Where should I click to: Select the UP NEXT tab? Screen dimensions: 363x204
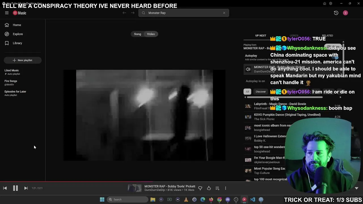click(x=261, y=35)
